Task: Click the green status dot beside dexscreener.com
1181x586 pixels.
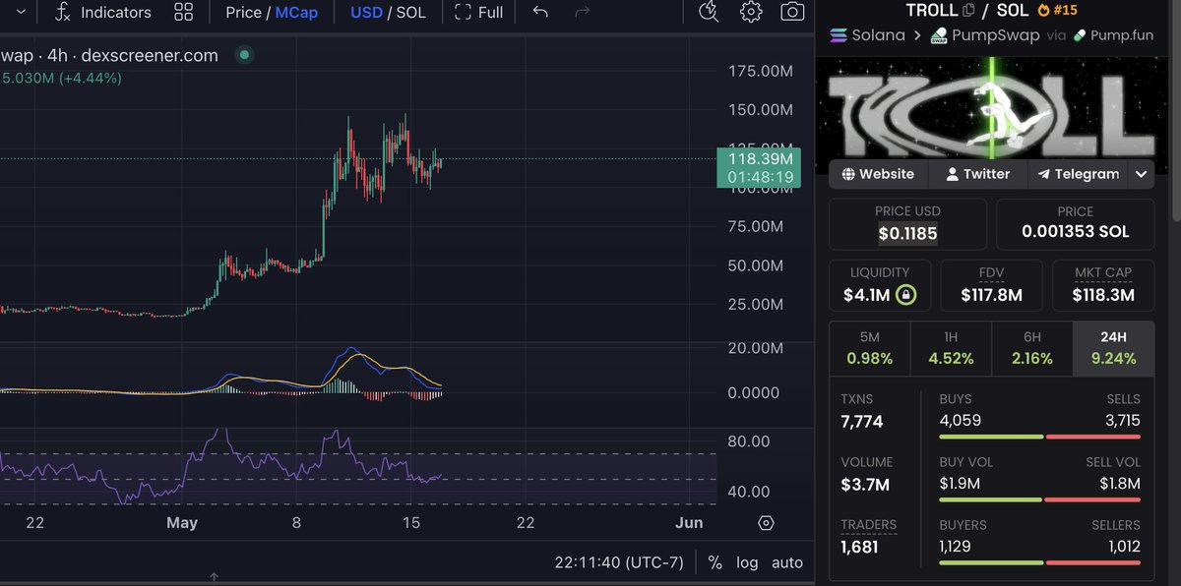Action: point(244,55)
